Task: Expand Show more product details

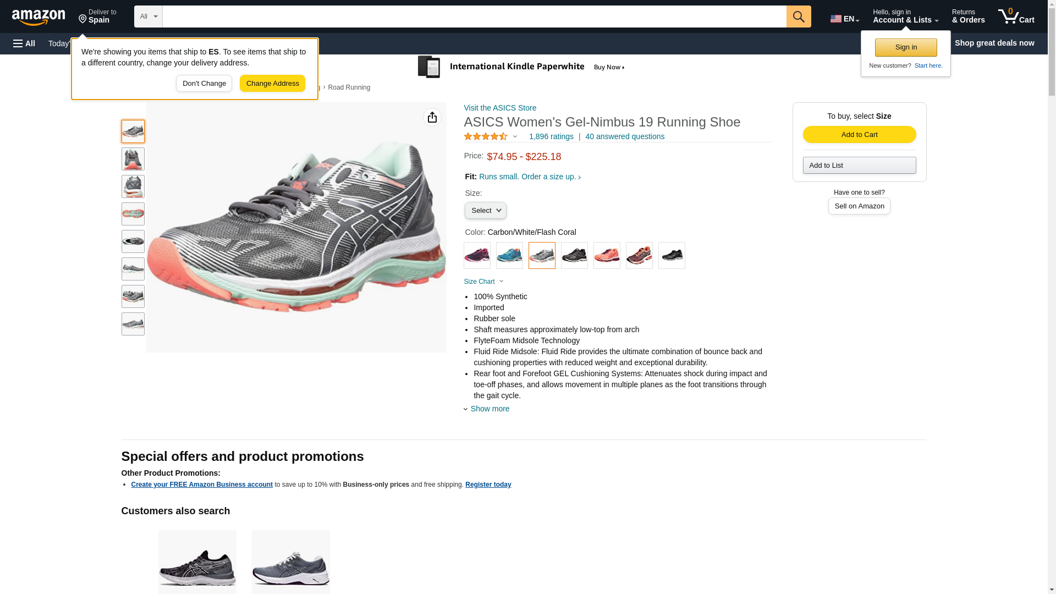Action: [x=489, y=409]
